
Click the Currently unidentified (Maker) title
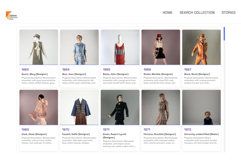201,134
